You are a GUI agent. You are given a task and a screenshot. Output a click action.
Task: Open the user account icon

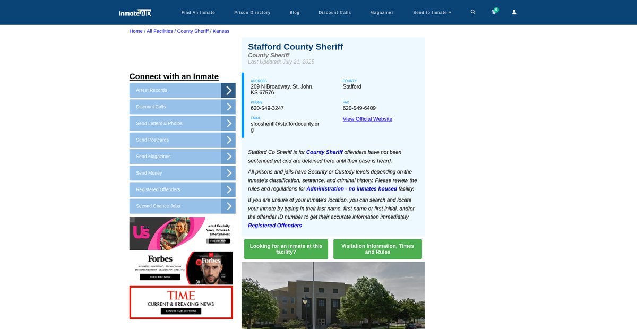pos(514,12)
